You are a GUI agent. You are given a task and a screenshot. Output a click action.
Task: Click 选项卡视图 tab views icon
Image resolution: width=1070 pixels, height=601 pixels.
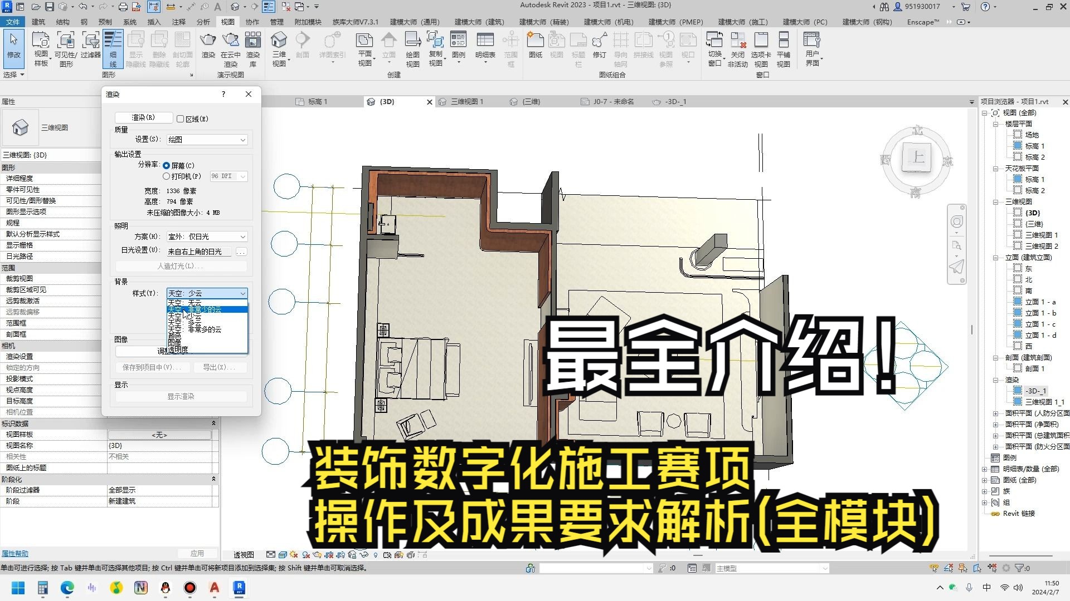tap(761, 49)
